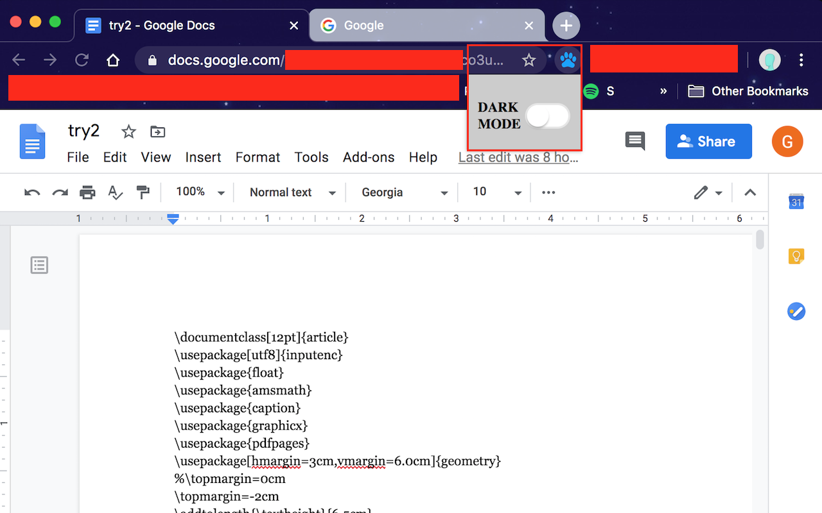This screenshot has height=513, width=822.
Task: Open Google Calendar from side panel
Action: tap(796, 201)
